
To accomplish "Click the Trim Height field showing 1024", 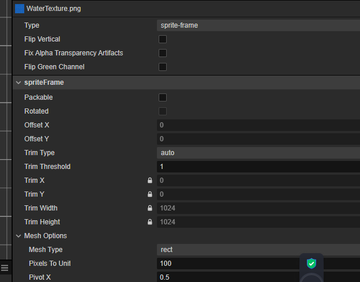I will click(x=258, y=222).
